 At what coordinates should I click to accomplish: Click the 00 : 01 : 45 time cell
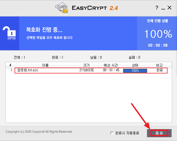(x=111, y=70)
